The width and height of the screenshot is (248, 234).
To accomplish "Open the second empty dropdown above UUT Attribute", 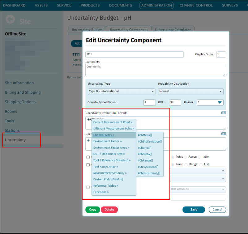I will [198, 179].
